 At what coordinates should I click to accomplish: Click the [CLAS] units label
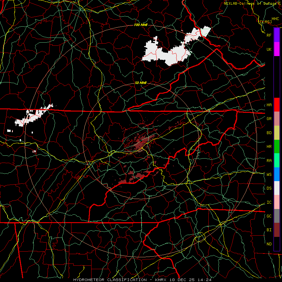click(x=265, y=22)
